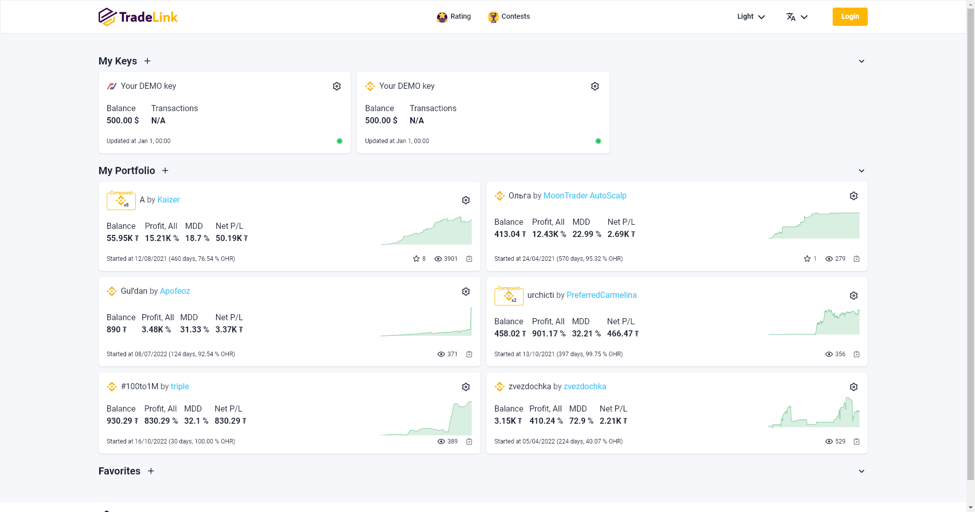This screenshot has width=975, height=512.
Task: Click the clipboard icon on Ольга portfolio
Action: click(857, 259)
